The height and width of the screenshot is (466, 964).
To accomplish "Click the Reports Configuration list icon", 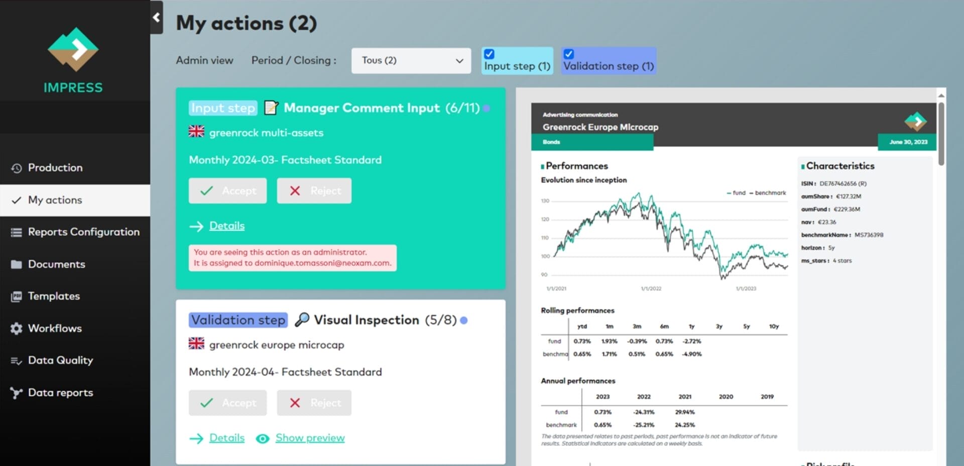I will (x=16, y=232).
